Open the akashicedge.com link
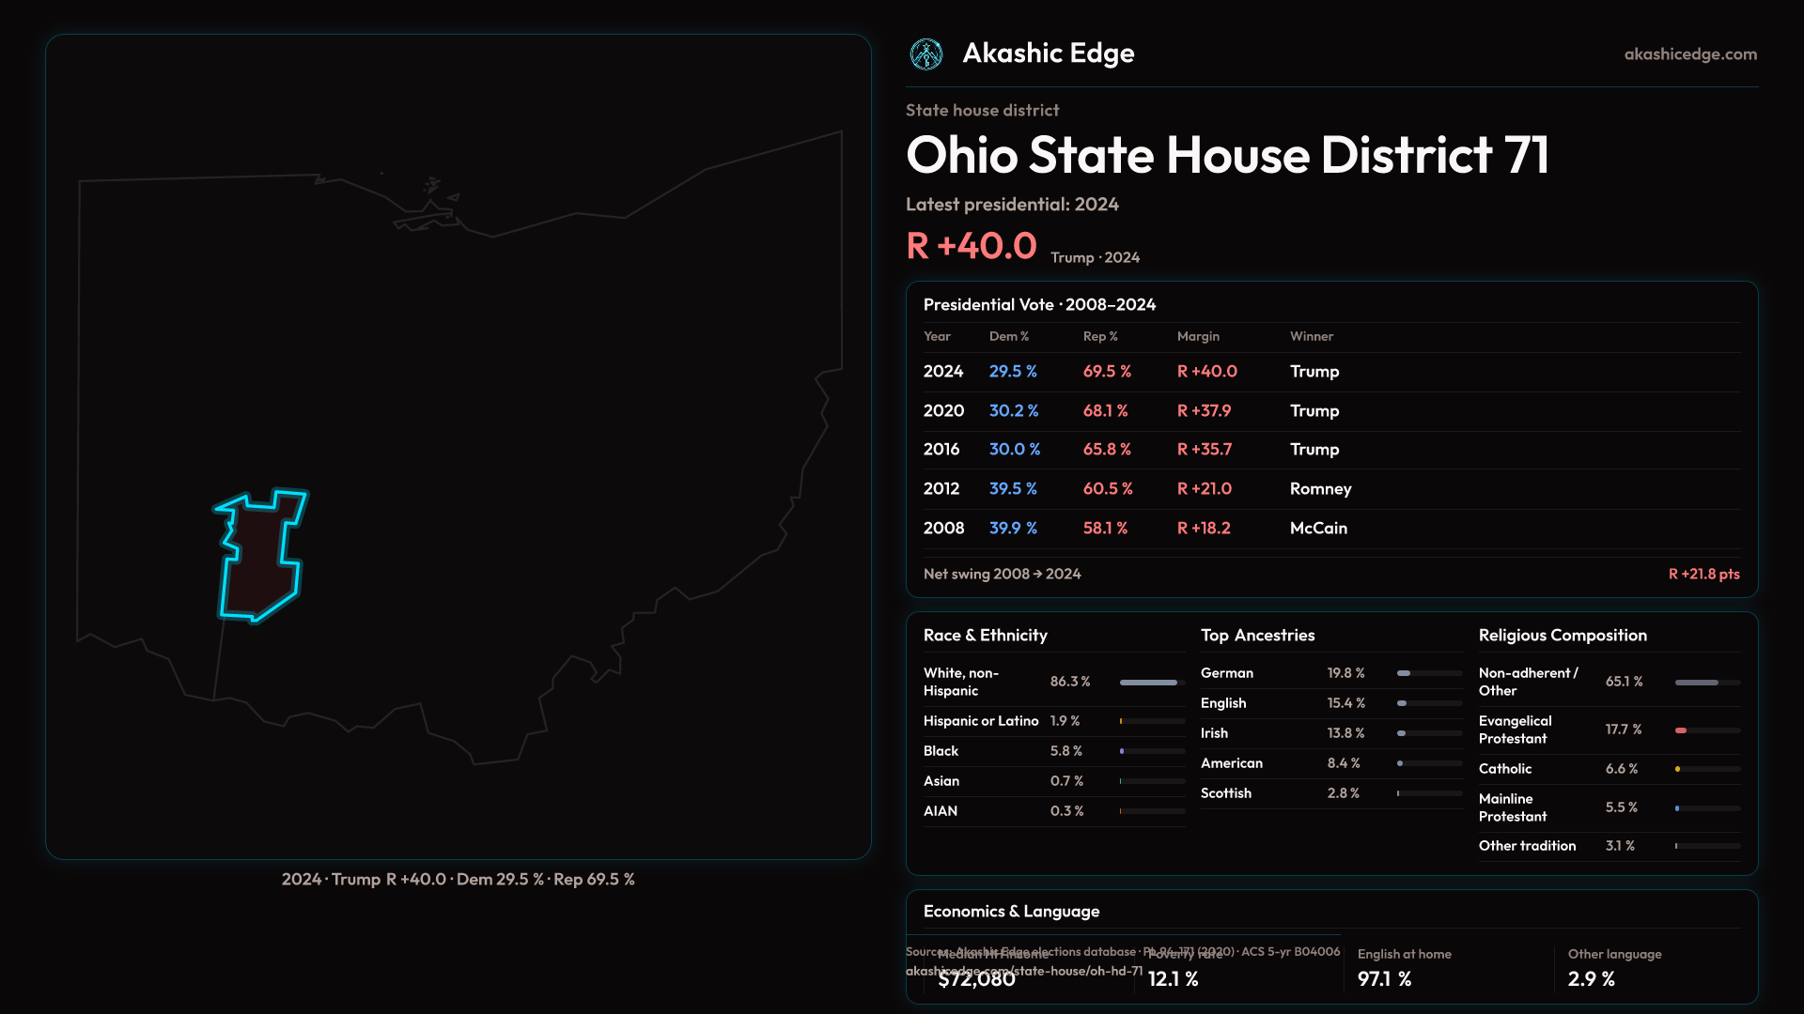The height and width of the screenshot is (1014, 1804). click(1689, 54)
